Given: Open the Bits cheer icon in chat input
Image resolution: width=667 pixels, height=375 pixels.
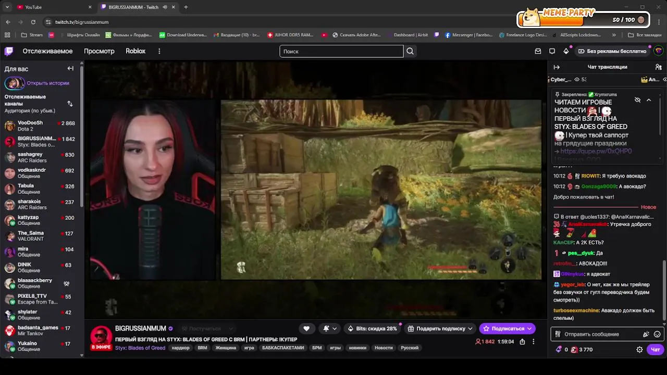Looking at the screenshot, I should [x=646, y=334].
